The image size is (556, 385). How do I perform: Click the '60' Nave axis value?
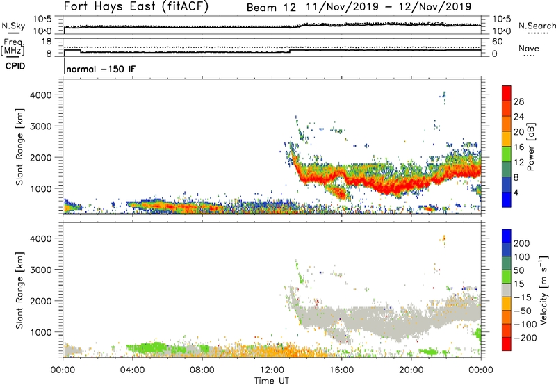(x=498, y=42)
